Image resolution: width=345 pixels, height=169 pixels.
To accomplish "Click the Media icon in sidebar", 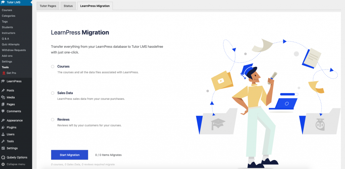I will click(x=3, y=97).
